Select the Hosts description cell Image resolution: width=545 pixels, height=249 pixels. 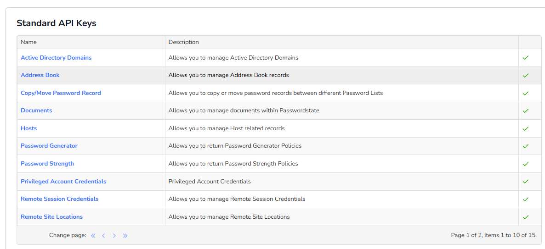342,128
